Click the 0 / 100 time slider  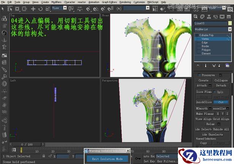pos(27,144)
